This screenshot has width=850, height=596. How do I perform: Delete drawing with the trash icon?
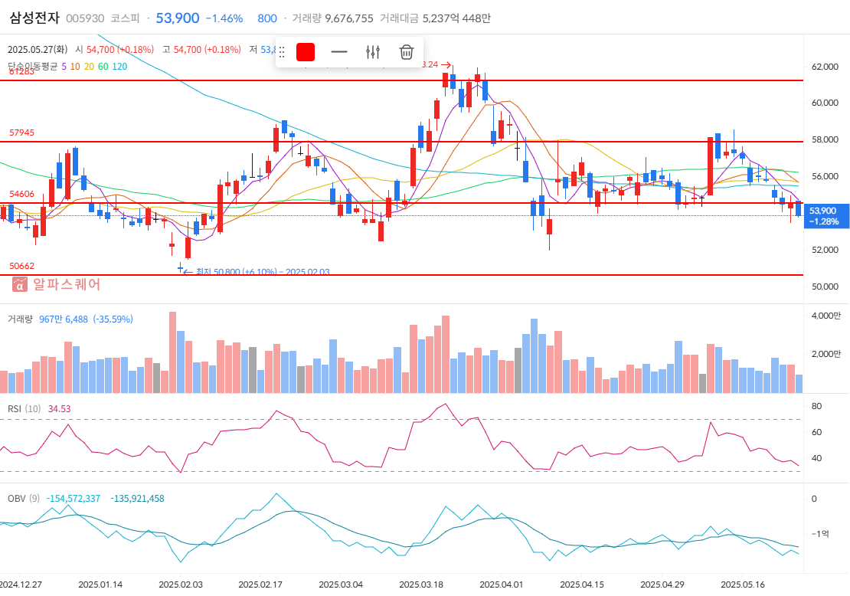coord(407,52)
